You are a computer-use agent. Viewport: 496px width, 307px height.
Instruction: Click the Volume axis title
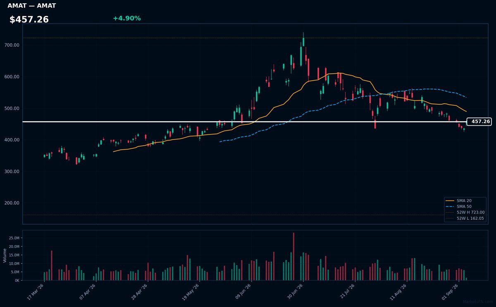coord(5,255)
